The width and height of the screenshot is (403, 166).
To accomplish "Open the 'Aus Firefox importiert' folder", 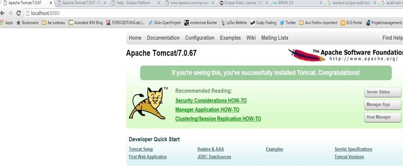I will [x=318, y=23].
